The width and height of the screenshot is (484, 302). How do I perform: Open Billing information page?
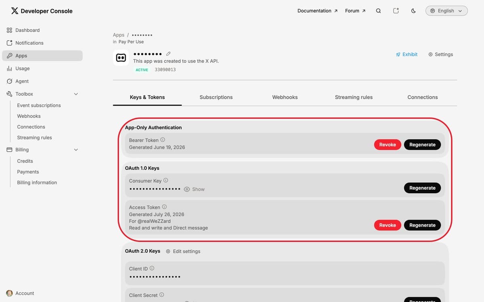[37, 182]
